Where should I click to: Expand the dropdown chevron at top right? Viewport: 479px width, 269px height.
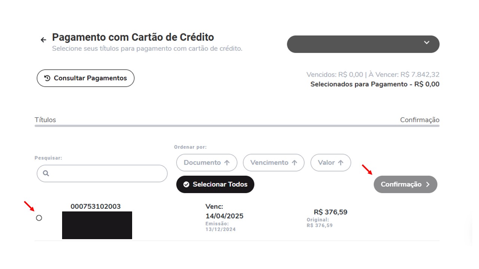[x=427, y=43]
